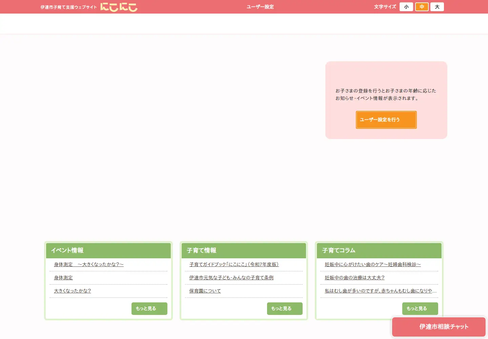Open 妊娠中の歯の治療は大丈夫? link
This screenshot has height=339, width=488.
click(354, 278)
